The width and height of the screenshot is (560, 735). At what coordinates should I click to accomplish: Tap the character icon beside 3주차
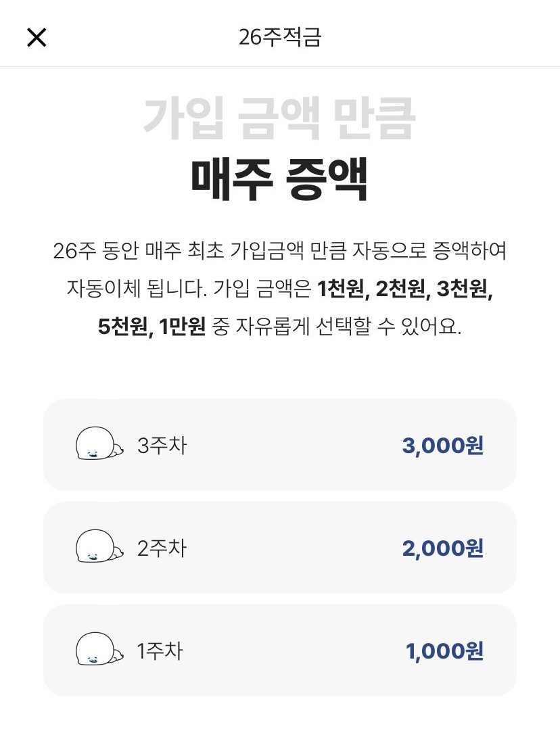pos(99,443)
